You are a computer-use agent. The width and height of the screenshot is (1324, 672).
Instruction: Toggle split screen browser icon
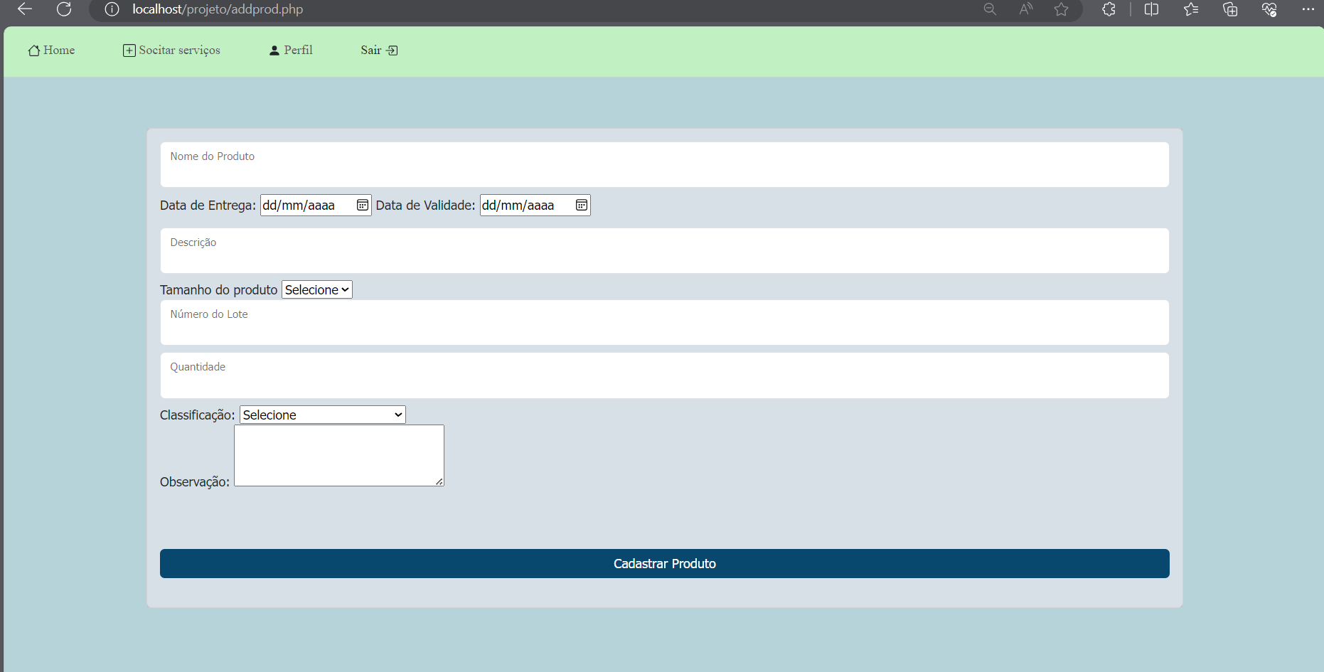click(1151, 9)
